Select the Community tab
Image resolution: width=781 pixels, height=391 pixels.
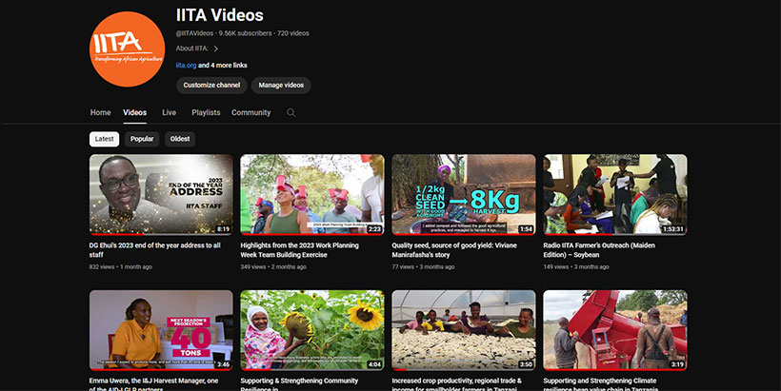pos(250,113)
